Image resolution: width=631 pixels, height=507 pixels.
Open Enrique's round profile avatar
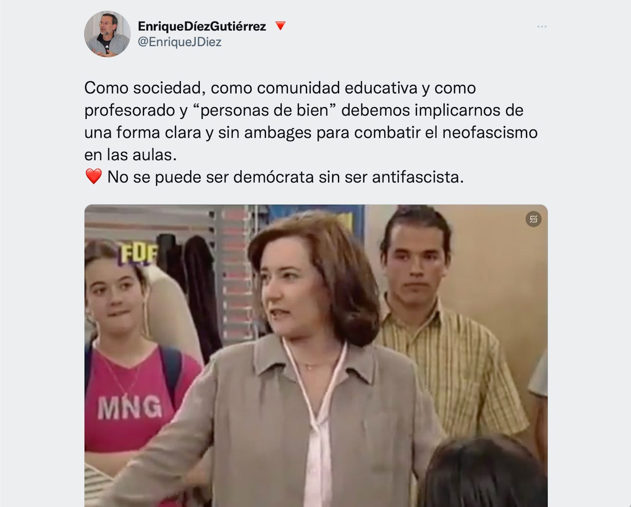click(x=107, y=34)
